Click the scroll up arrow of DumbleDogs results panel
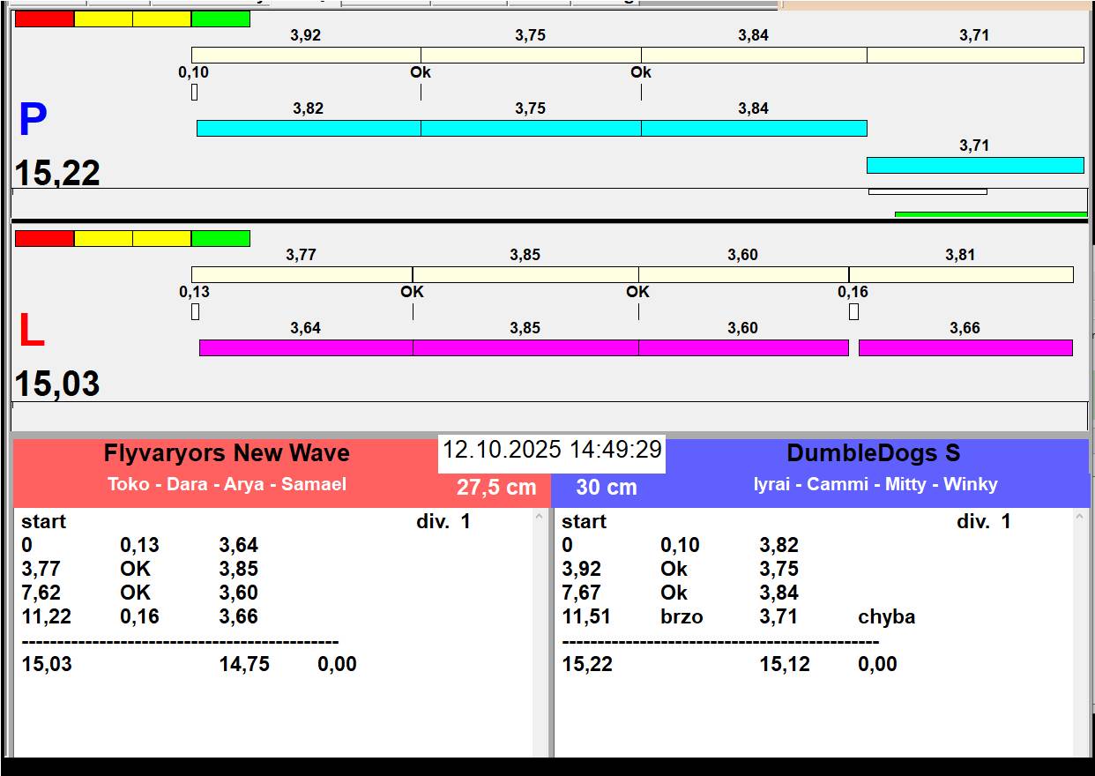 [x=1080, y=518]
